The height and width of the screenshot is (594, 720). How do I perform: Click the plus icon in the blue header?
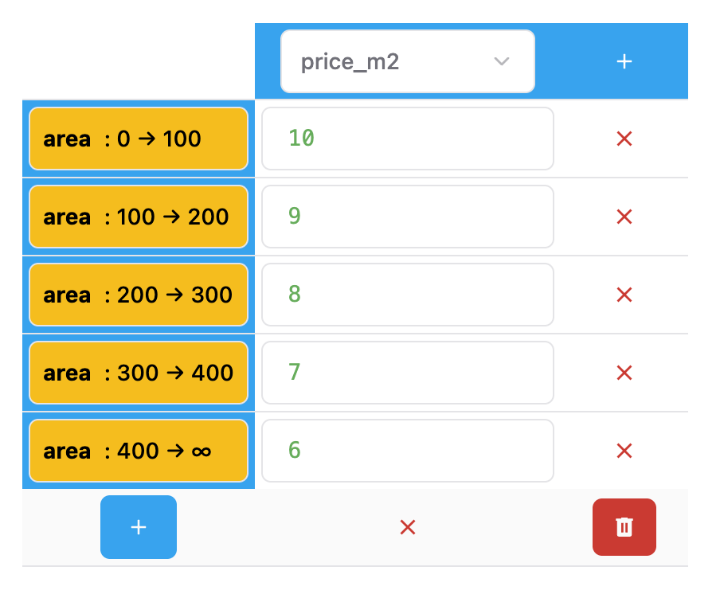[624, 61]
